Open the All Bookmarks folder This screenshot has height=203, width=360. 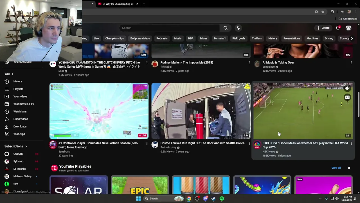[348, 19]
